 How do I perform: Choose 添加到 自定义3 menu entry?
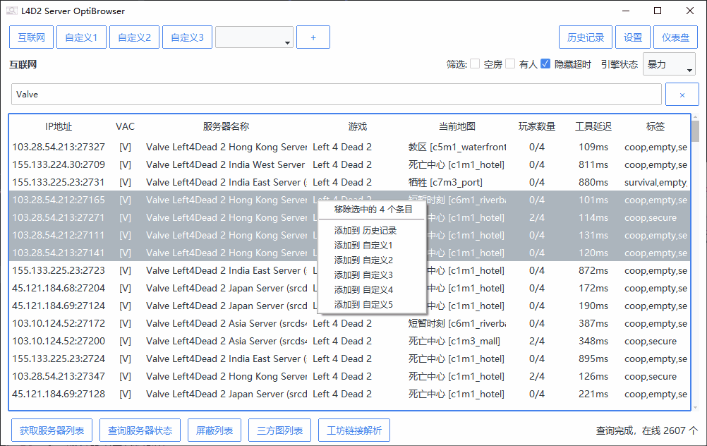[363, 275]
